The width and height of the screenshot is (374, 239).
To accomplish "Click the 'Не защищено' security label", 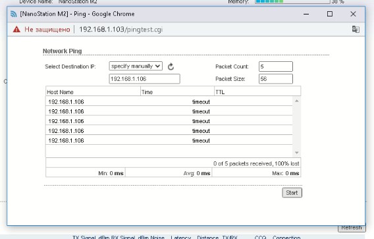I will tap(47, 30).
